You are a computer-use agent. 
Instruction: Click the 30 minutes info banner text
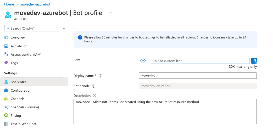pyautogui.click(x=165, y=39)
